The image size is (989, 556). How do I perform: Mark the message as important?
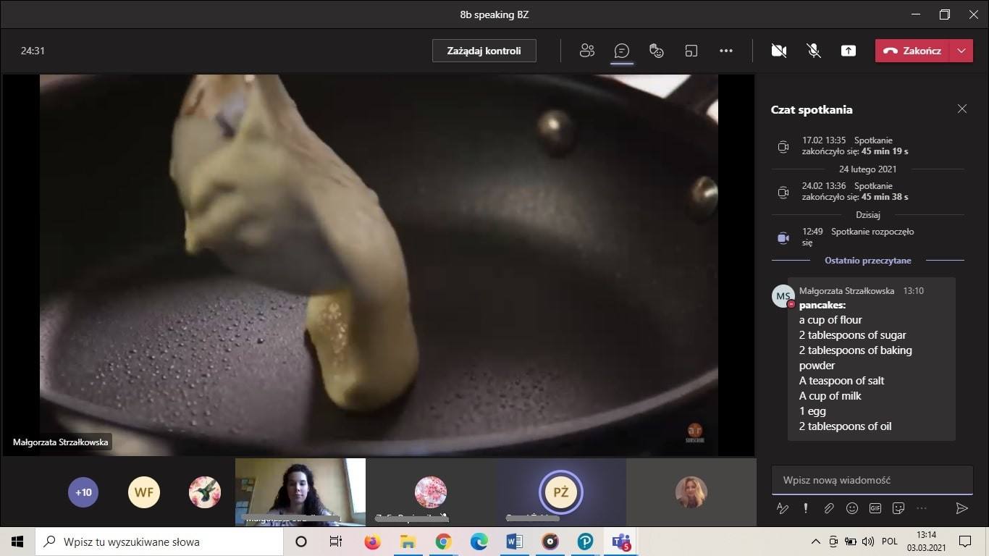pos(806,508)
